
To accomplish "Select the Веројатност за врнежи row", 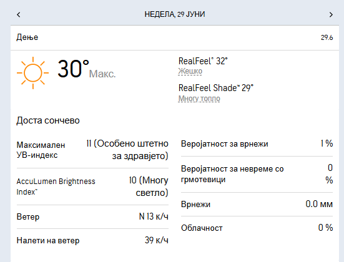I will point(257,144).
